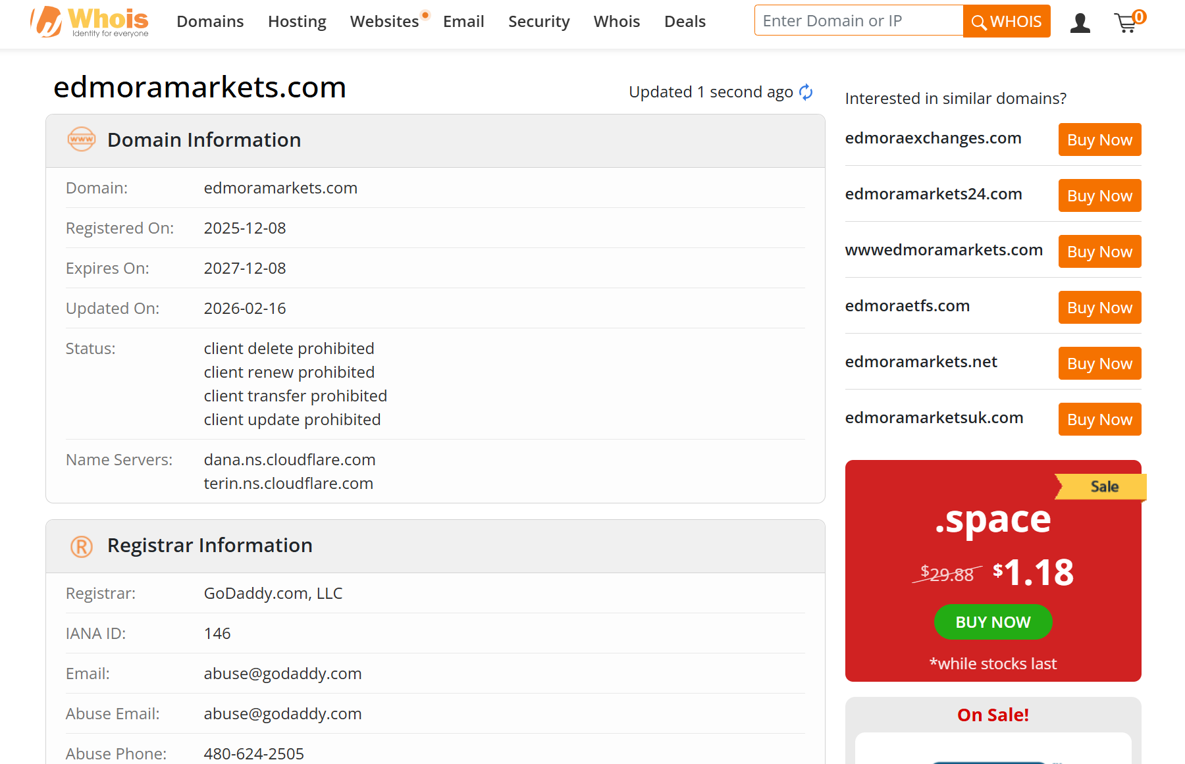The height and width of the screenshot is (764, 1185).
Task: Click the abuse phone 480-624-2505
Action: coord(254,754)
